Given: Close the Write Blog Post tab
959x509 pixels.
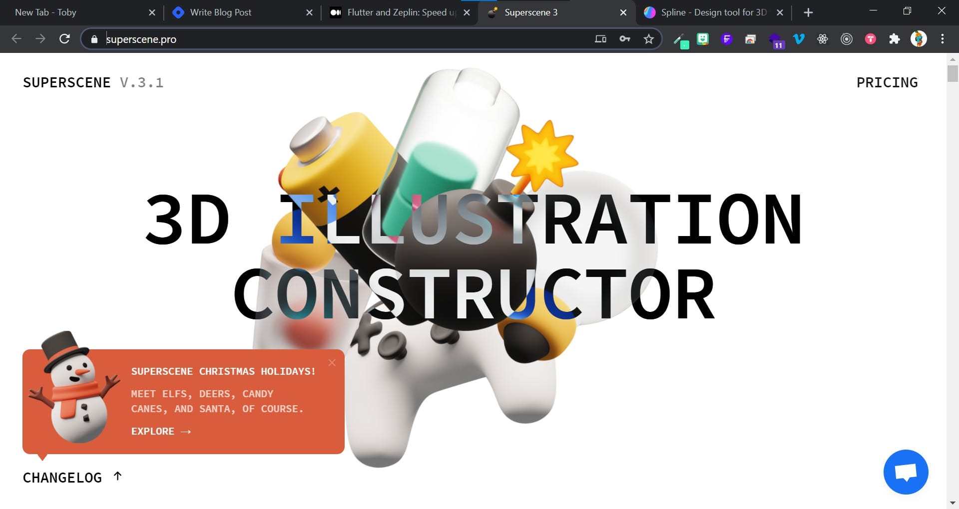Looking at the screenshot, I should click(x=310, y=12).
